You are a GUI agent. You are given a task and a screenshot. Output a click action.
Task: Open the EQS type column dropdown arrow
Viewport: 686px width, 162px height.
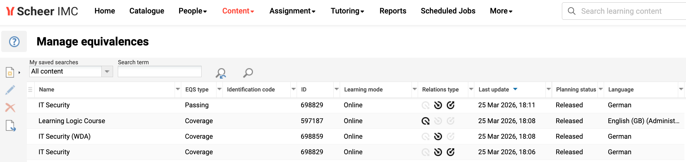click(219, 89)
